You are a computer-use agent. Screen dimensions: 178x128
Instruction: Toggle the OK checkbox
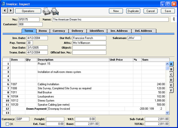pos(7,124)
